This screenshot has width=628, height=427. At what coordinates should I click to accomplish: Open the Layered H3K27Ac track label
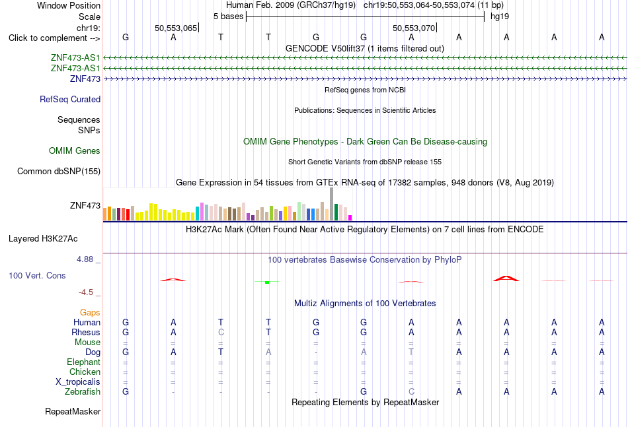43,239
